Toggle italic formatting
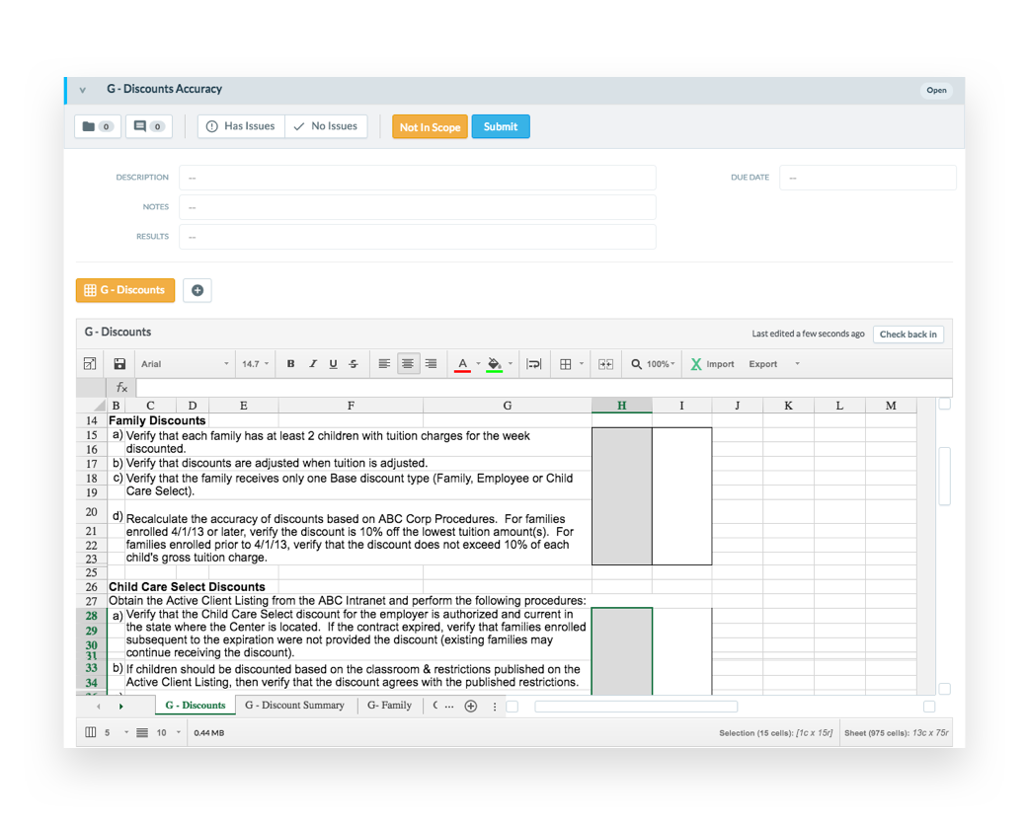The image size is (1027, 823). click(312, 364)
